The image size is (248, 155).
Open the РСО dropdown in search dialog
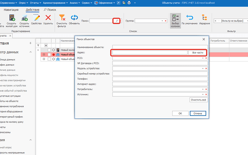(203, 58)
